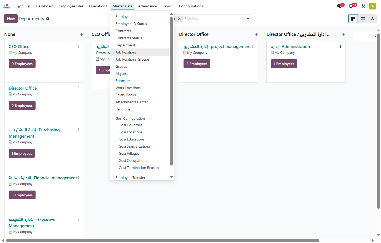Click the Search input field
Viewport: 381px width, 243px height.
point(214,19)
